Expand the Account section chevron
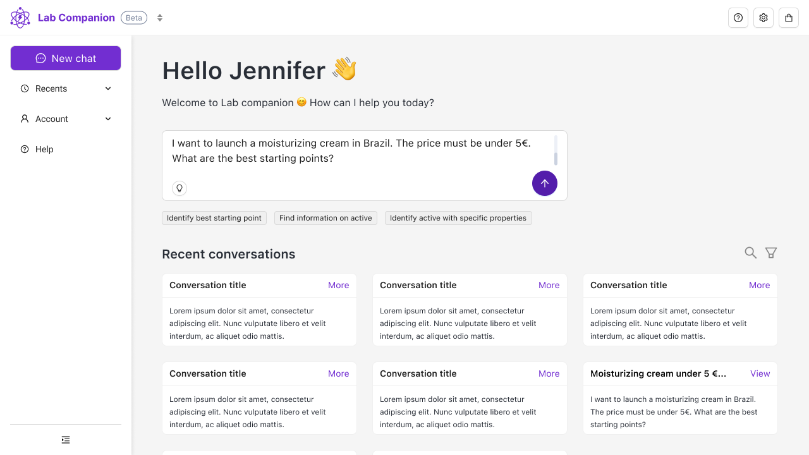809x455 pixels. (x=107, y=119)
